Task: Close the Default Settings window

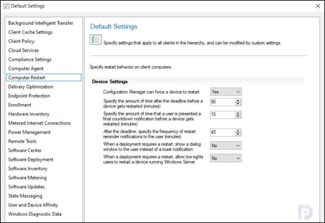Action: point(318,6)
